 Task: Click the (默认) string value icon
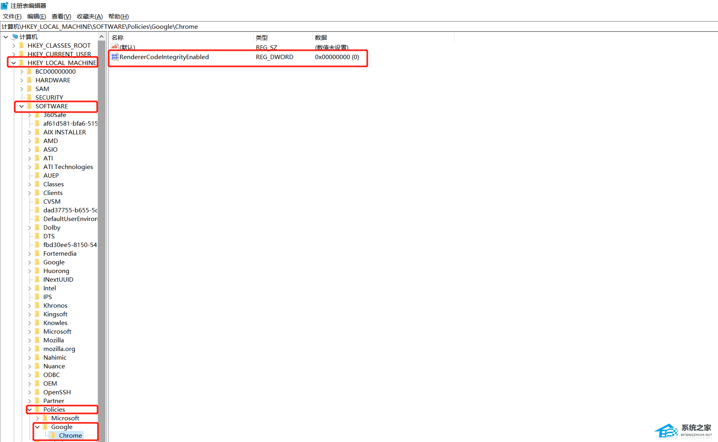tap(115, 47)
